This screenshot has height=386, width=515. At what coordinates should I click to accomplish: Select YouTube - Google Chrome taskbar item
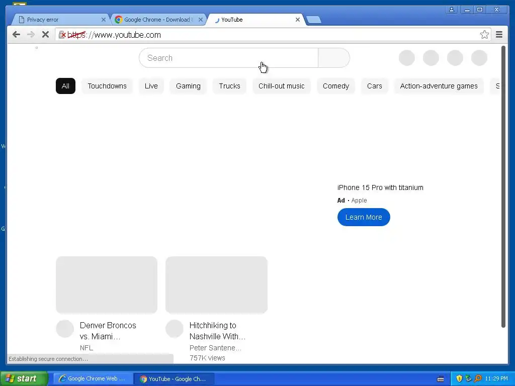[175, 378]
